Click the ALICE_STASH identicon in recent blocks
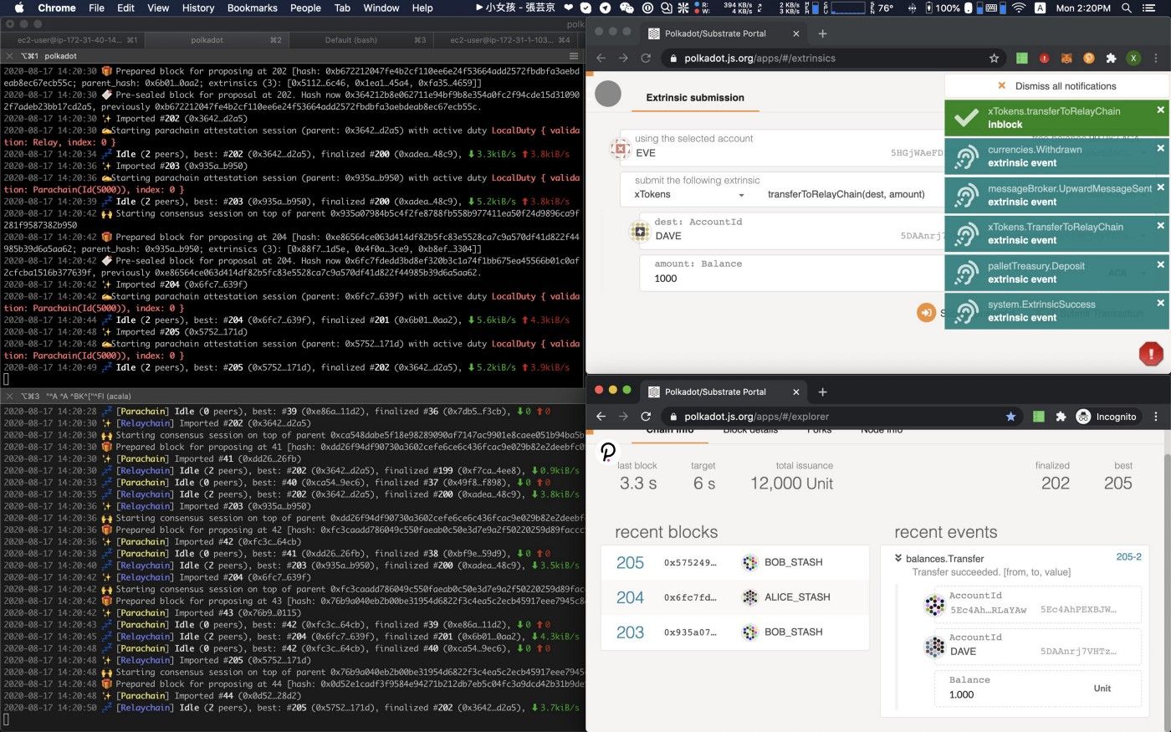The width and height of the screenshot is (1171, 732). (749, 597)
